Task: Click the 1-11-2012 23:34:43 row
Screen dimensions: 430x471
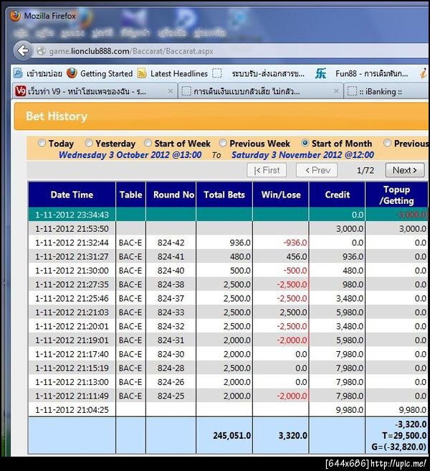Action: point(228,215)
